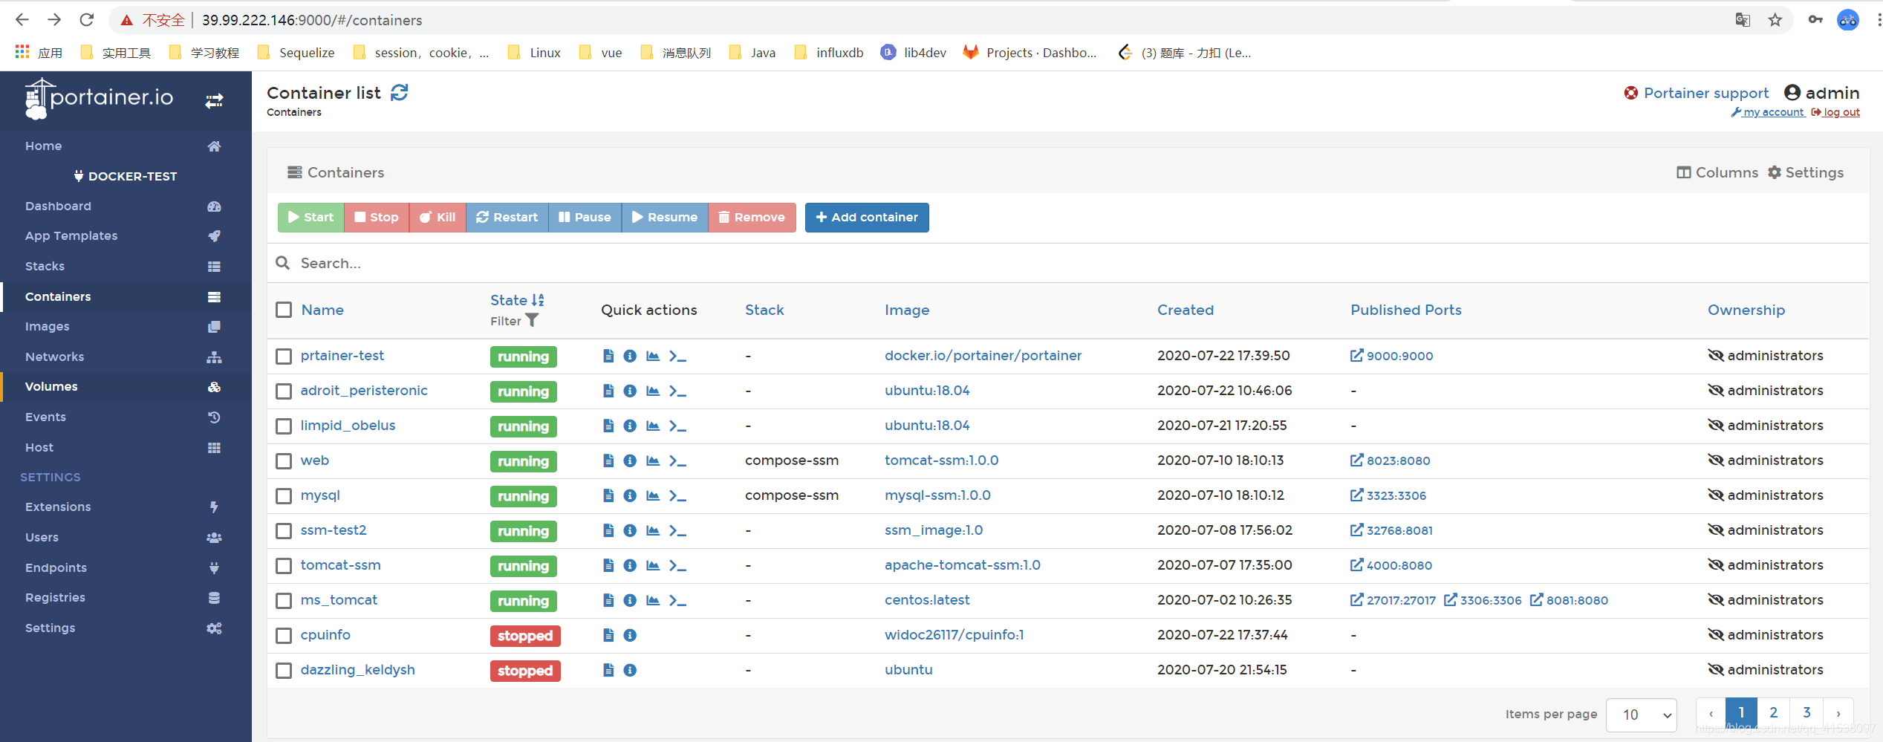
Task: Open Portainer support link
Action: 1696,93
